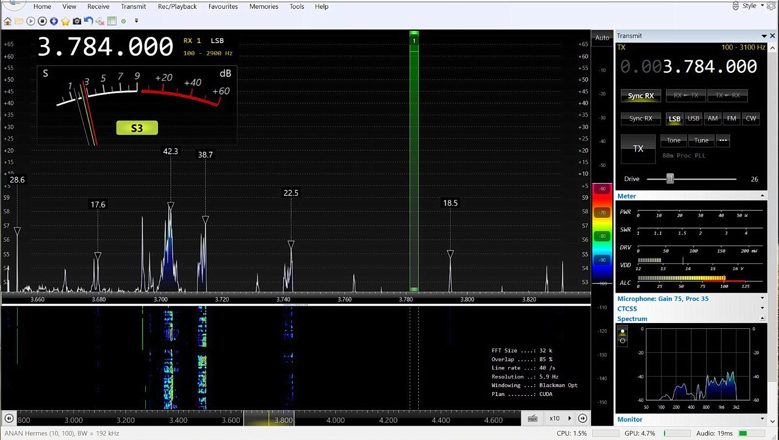The image size is (779, 440).
Task: Click the band scroll left arrow icon
Action: point(9,418)
